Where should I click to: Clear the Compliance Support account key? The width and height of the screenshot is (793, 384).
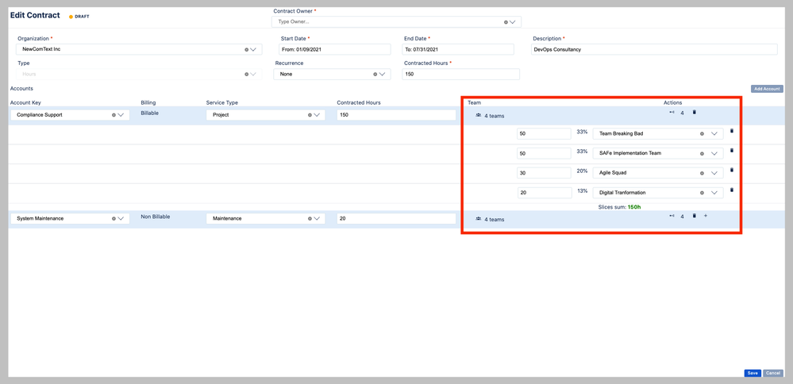114,115
